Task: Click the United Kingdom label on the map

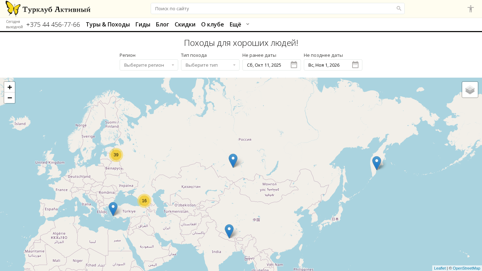Action: click(50, 162)
